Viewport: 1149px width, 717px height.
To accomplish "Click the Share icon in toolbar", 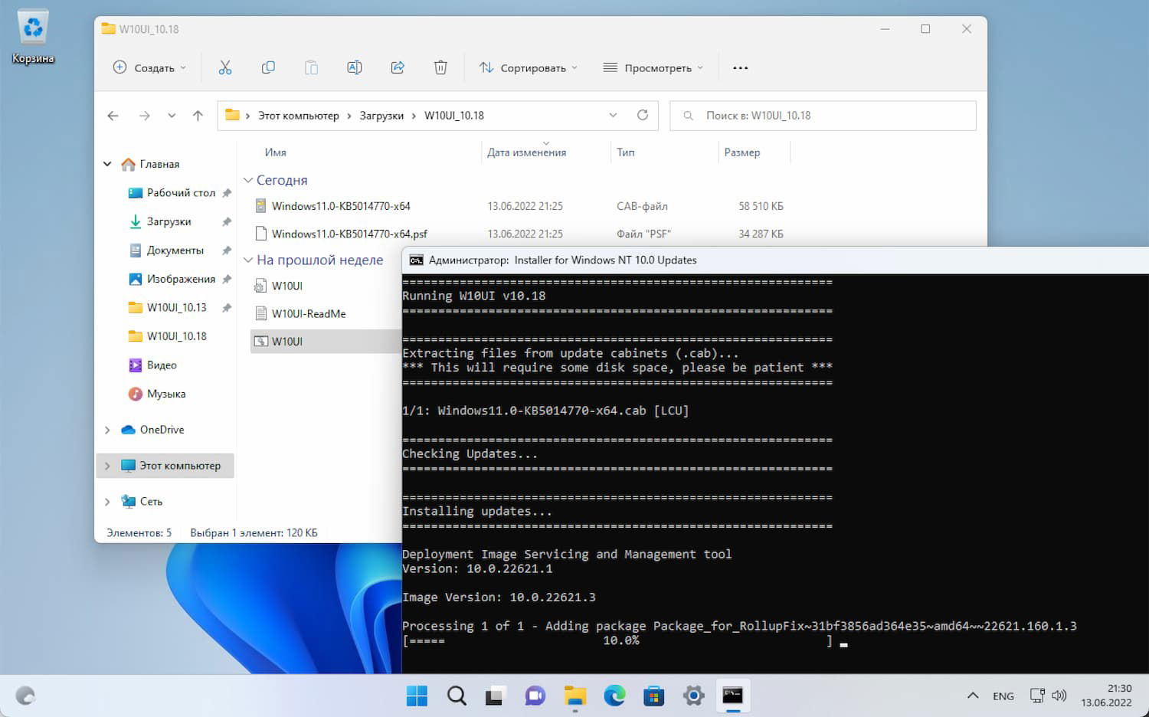I will click(398, 67).
